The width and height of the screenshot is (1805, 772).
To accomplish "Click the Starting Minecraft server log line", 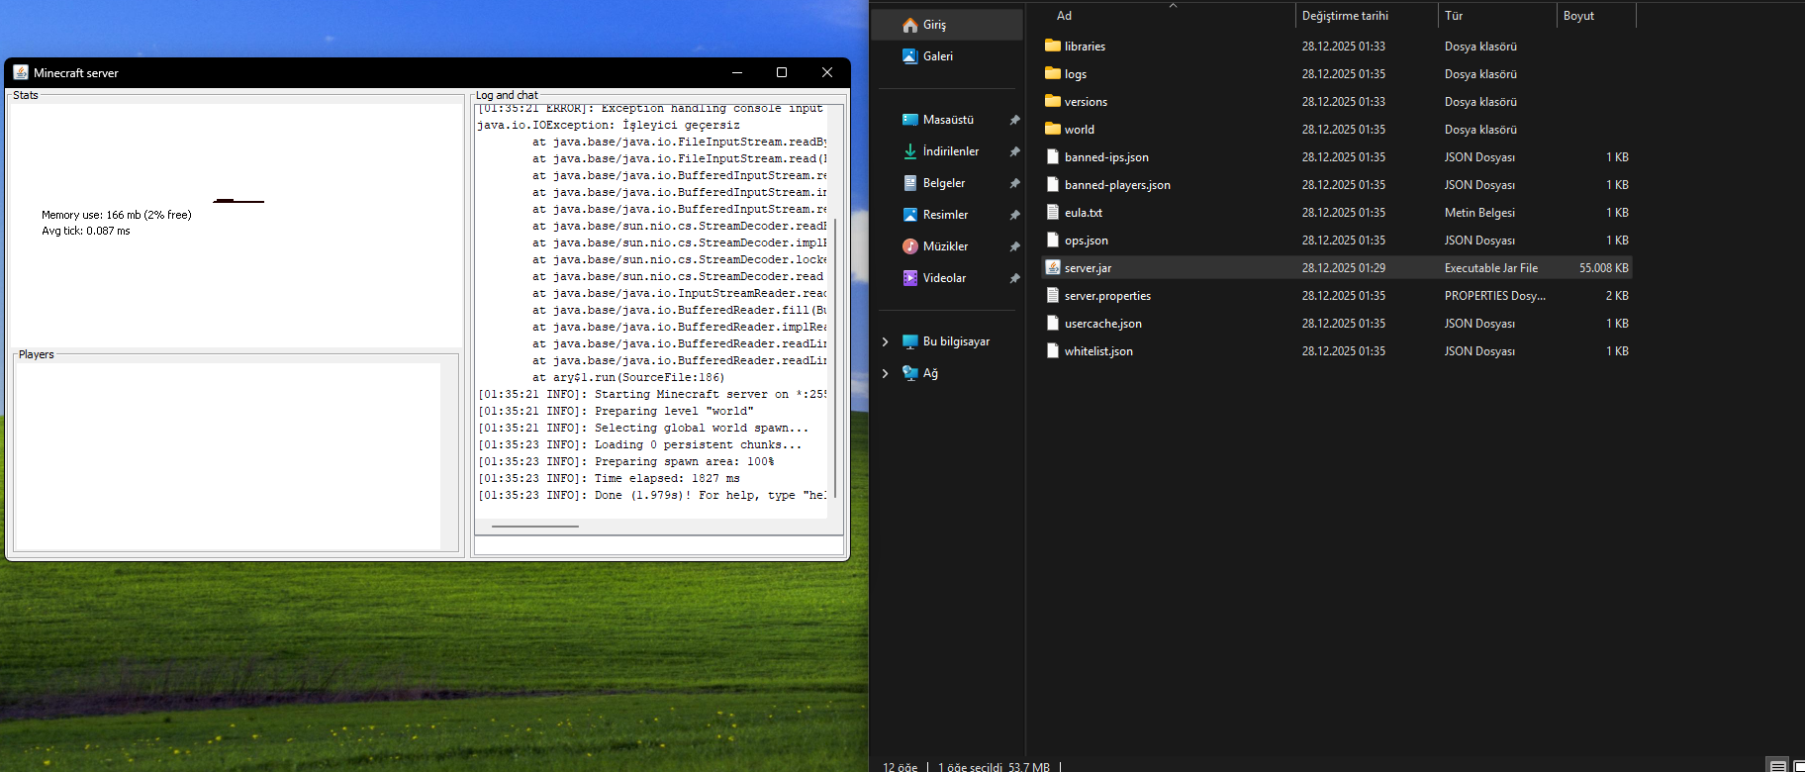I will tap(652, 395).
